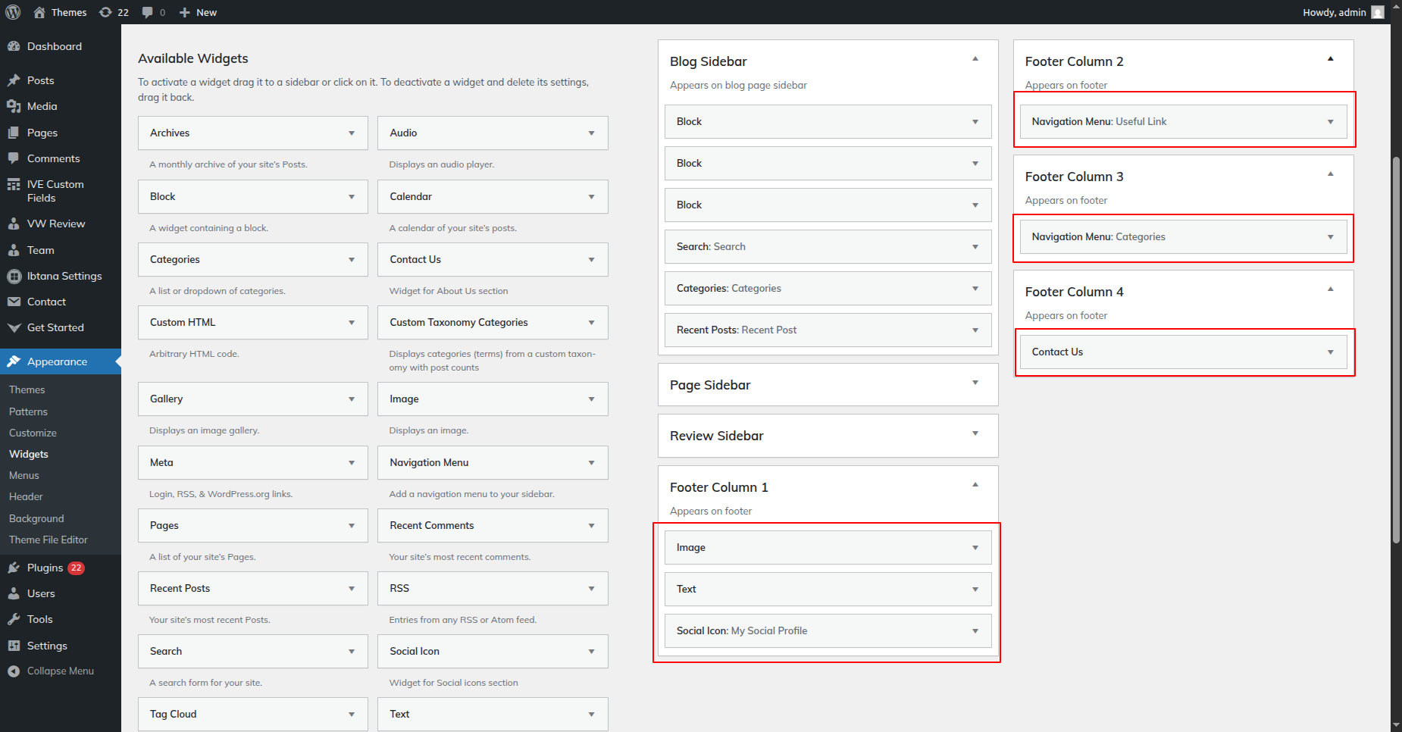Click the Settings icon in sidebar
The width and height of the screenshot is (1402, 732).
[x=14, y=646]
